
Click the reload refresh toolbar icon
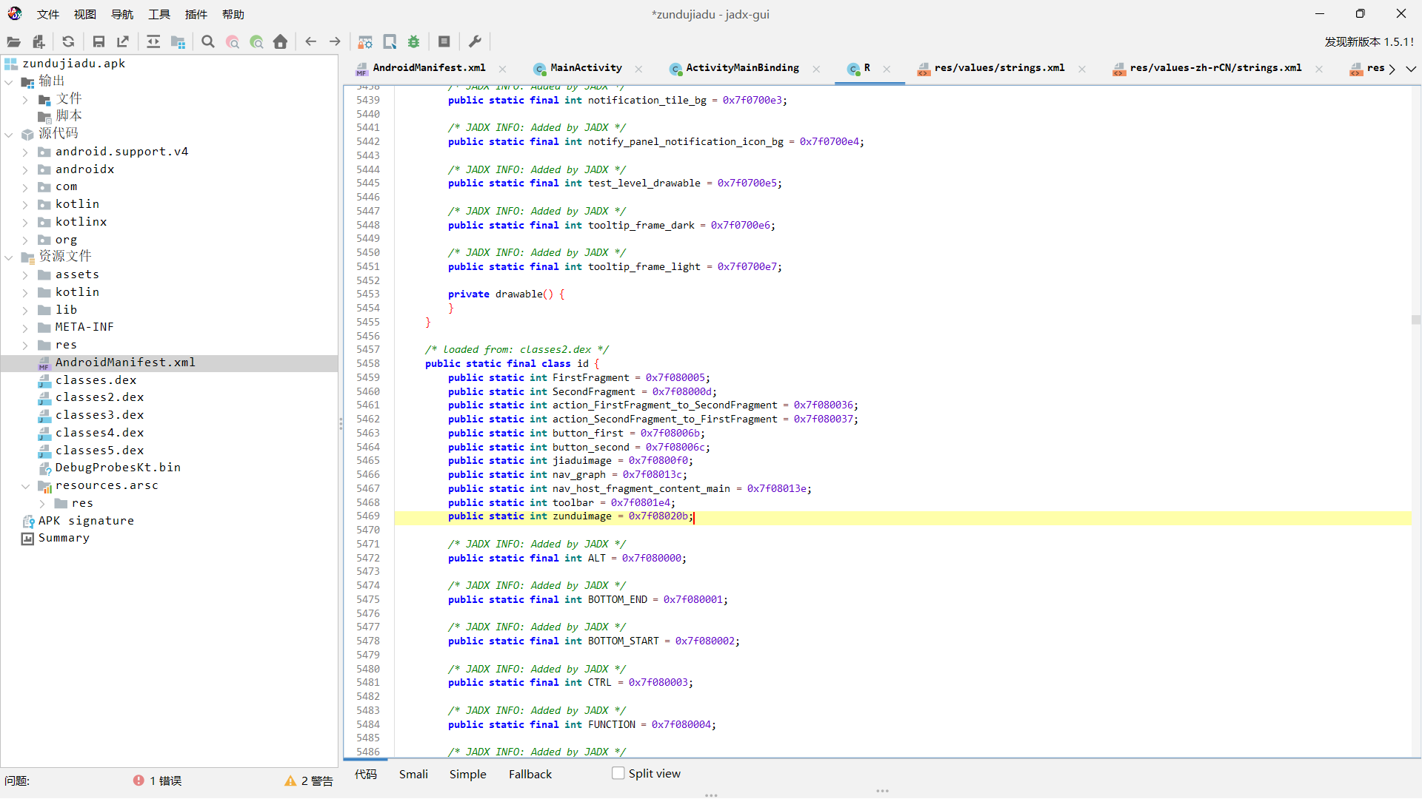[x=68, y=42]
